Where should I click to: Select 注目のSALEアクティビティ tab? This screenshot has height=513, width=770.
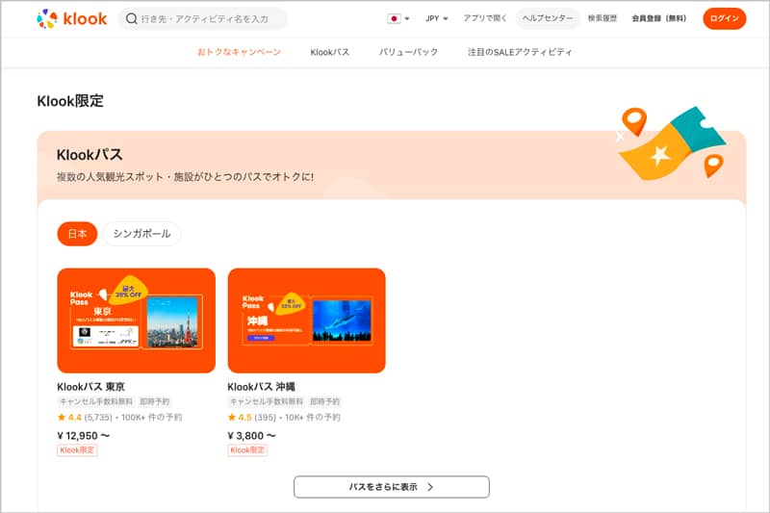[x=520, y=52]
